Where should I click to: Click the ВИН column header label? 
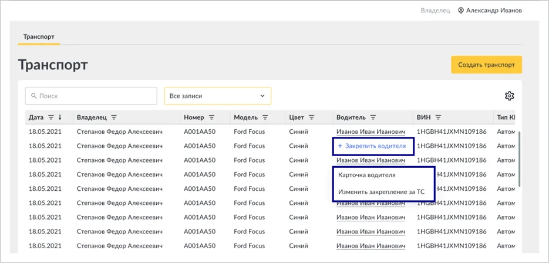point(424,117)
